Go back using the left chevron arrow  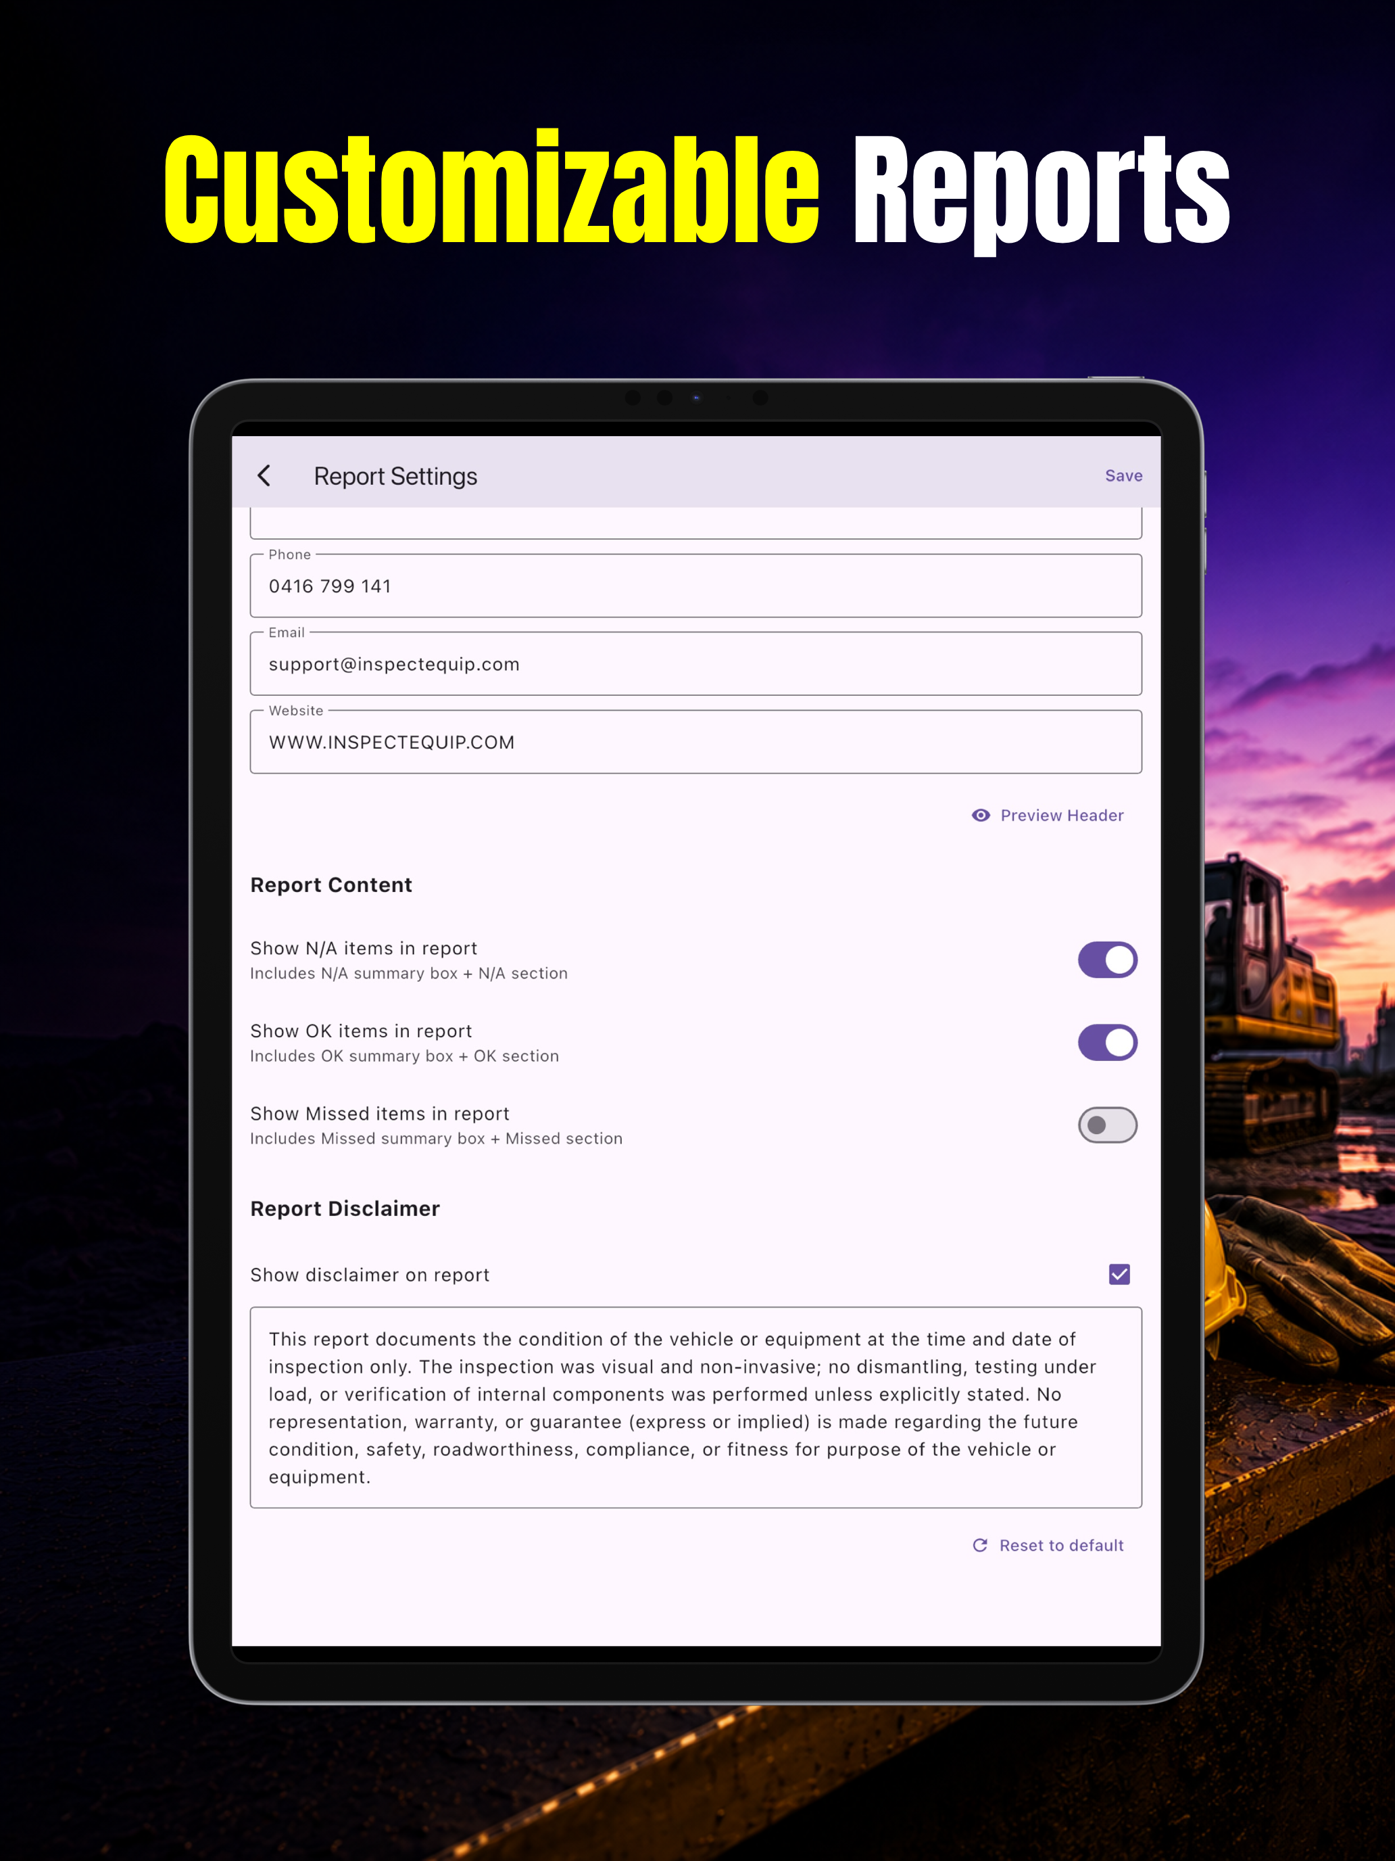click(x=264, y=476)
